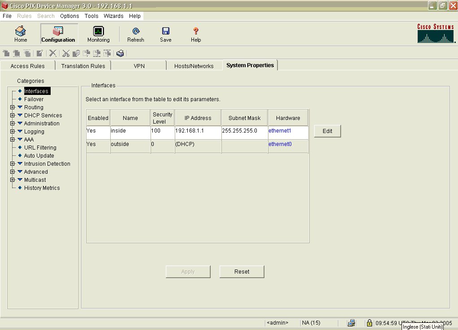
Task: Open the Tools menu
Action: click(x=91, y=16)
